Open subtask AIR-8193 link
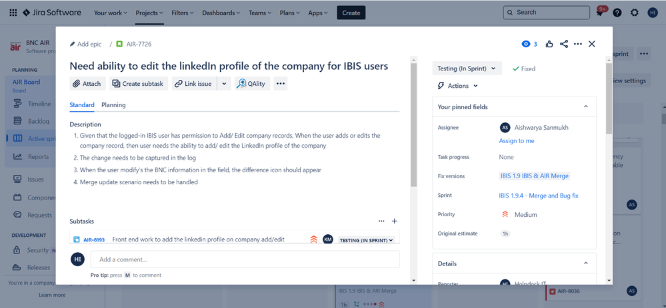Image resolution: width=666 pixels, height=308 pixels. tap(94, 239)
